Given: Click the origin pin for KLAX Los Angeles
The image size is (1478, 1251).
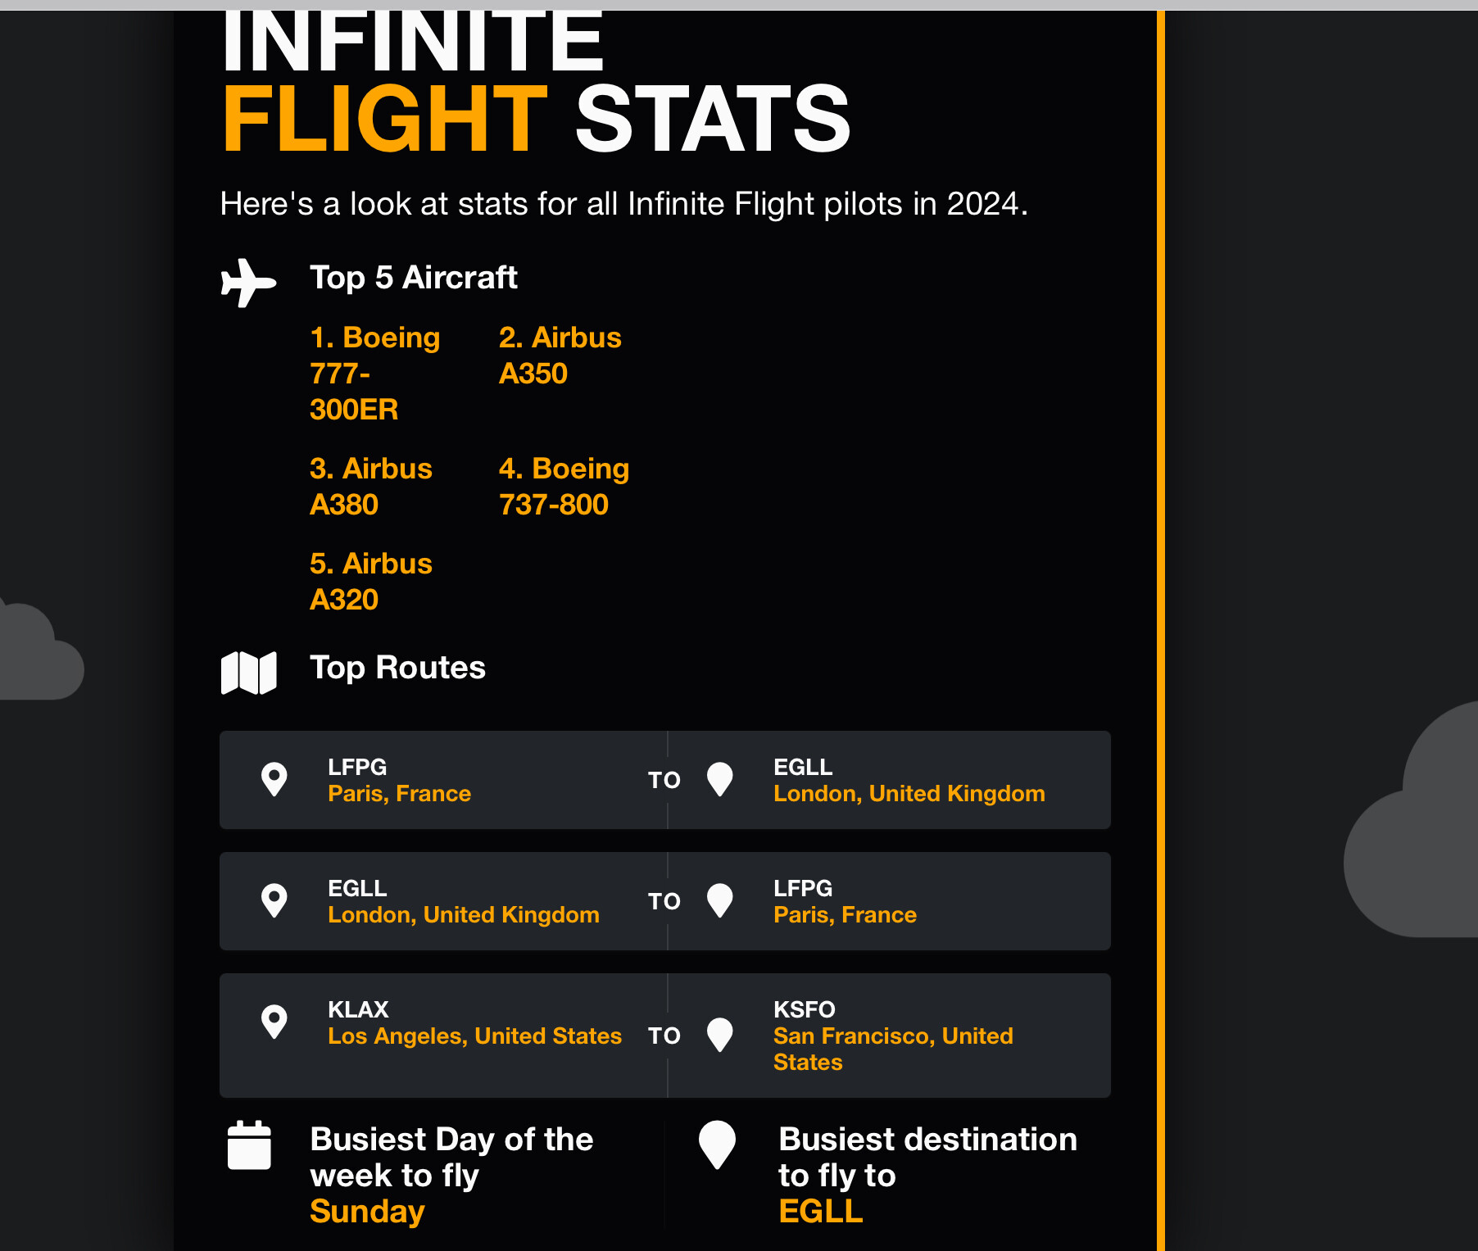Looking at the screenshot, I should click(274, 1022).
